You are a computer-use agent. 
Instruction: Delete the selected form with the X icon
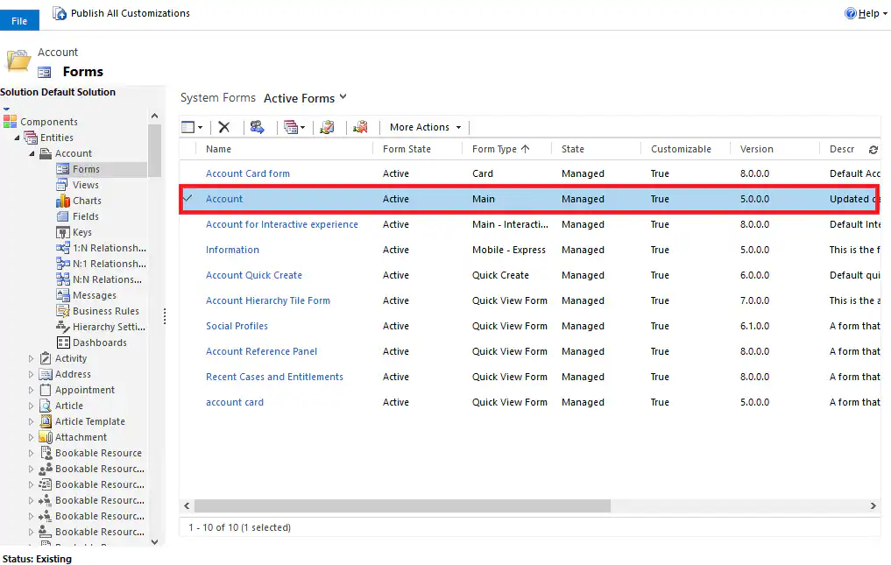tap(224, 127)
